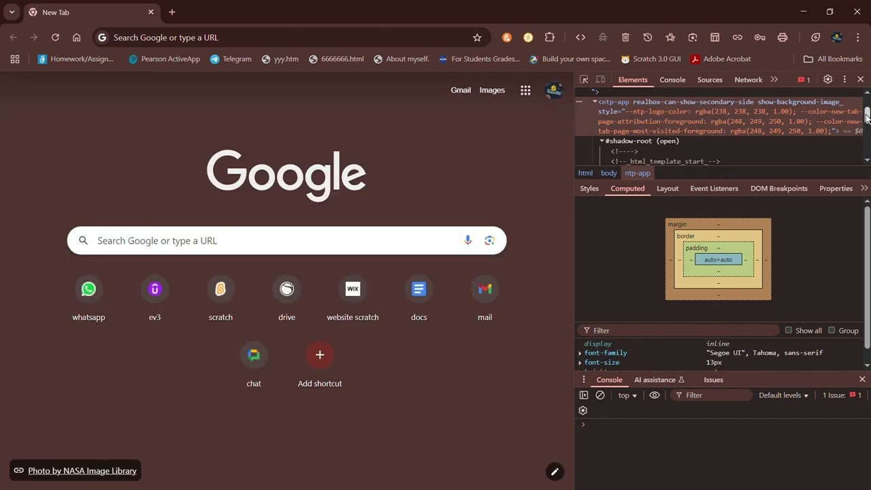Start voice search with the microphone icon
The width and height of the screenshot is (871, 490).
[467, 240]
